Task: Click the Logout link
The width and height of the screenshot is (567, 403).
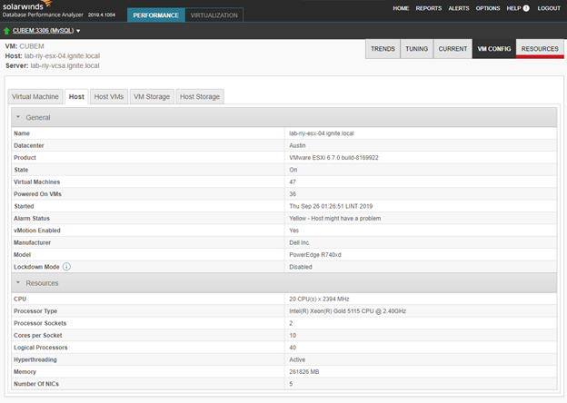Action: click(x=549, y=8)
